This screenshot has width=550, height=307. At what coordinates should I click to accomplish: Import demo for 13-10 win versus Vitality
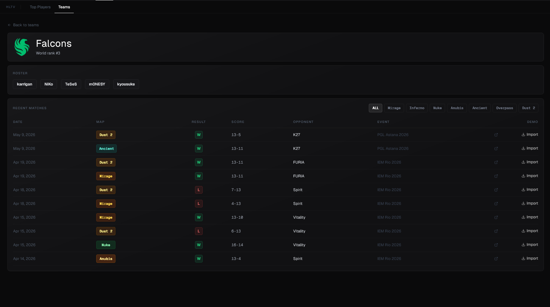pos(530,217)
